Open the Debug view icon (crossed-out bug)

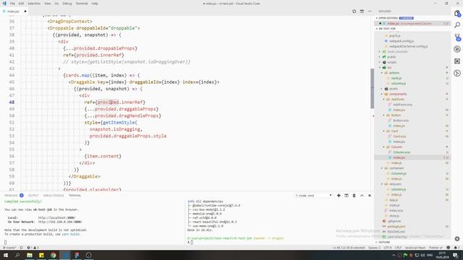point(457,49)
